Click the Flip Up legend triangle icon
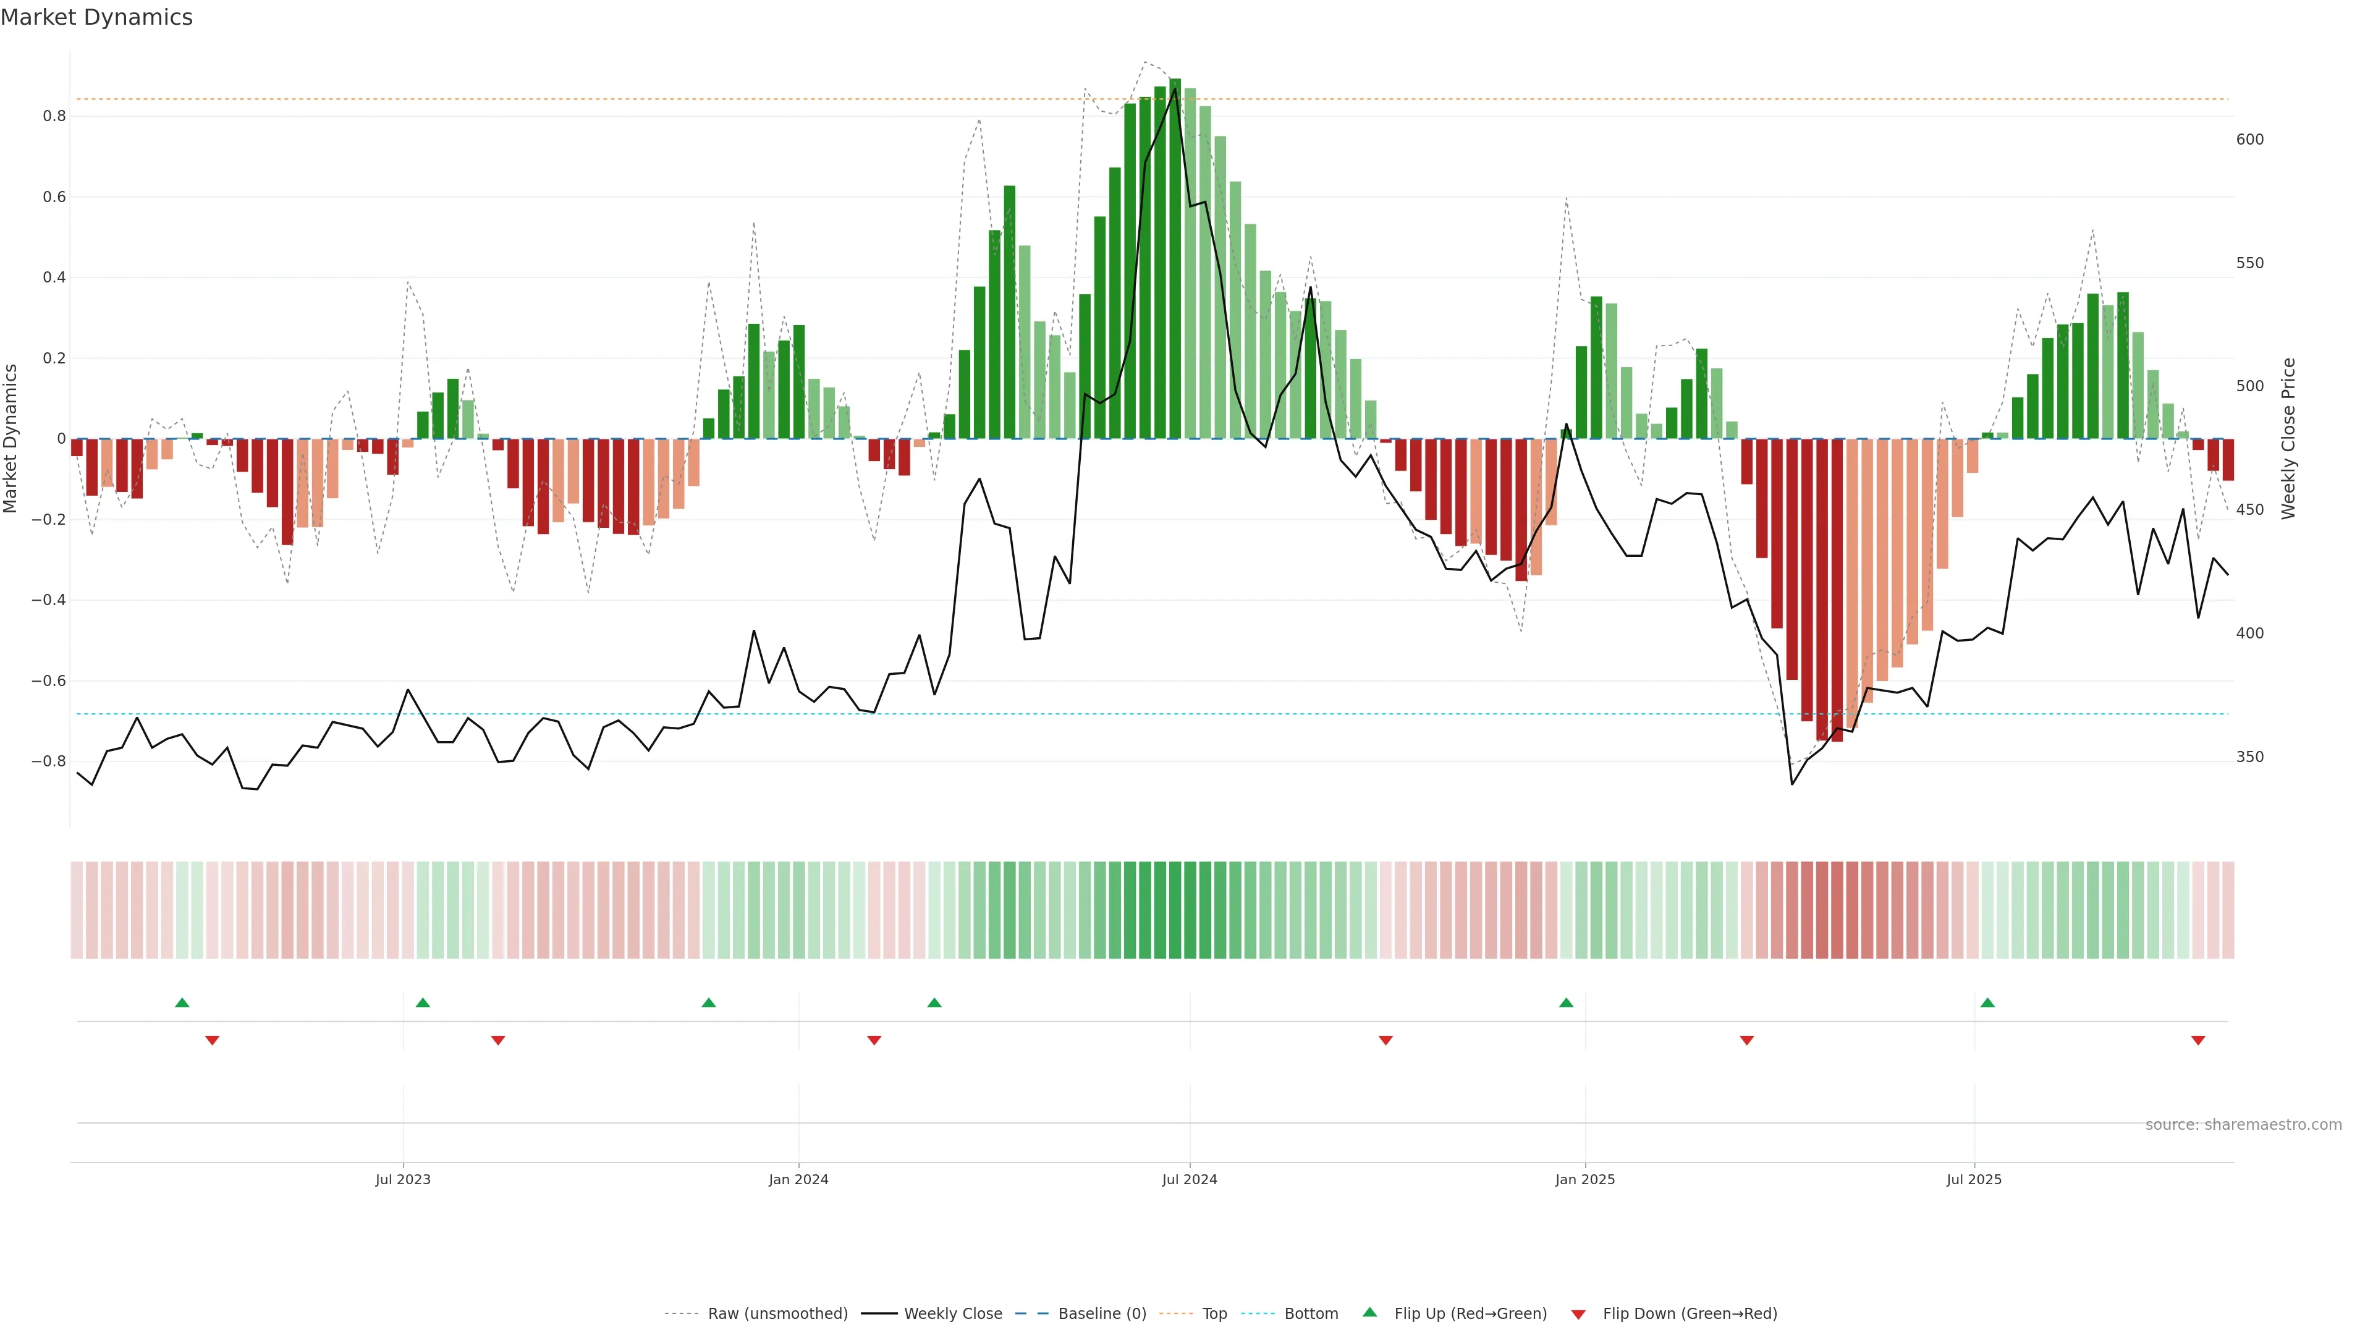This screenshot has height=1335, width=2373. pos(1370,1312)
